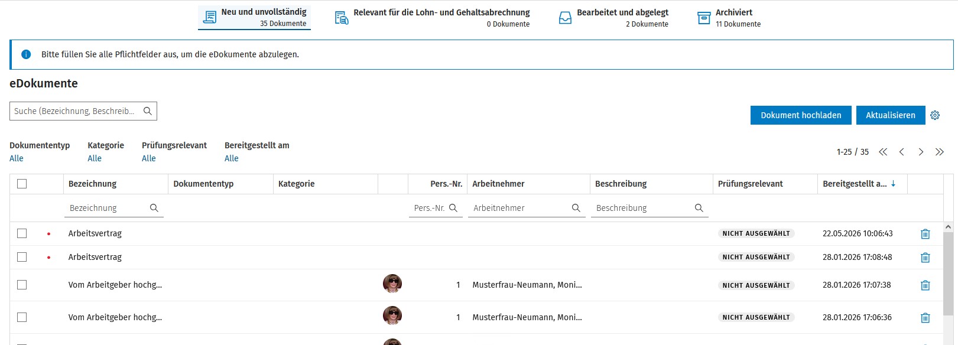Image resolution: width=958 pixels, height=345 pixels.
Task: Select the Arbeitsvertrag row dated 22.05.2026
Action: pyautogui.click(x=22, y=233)
